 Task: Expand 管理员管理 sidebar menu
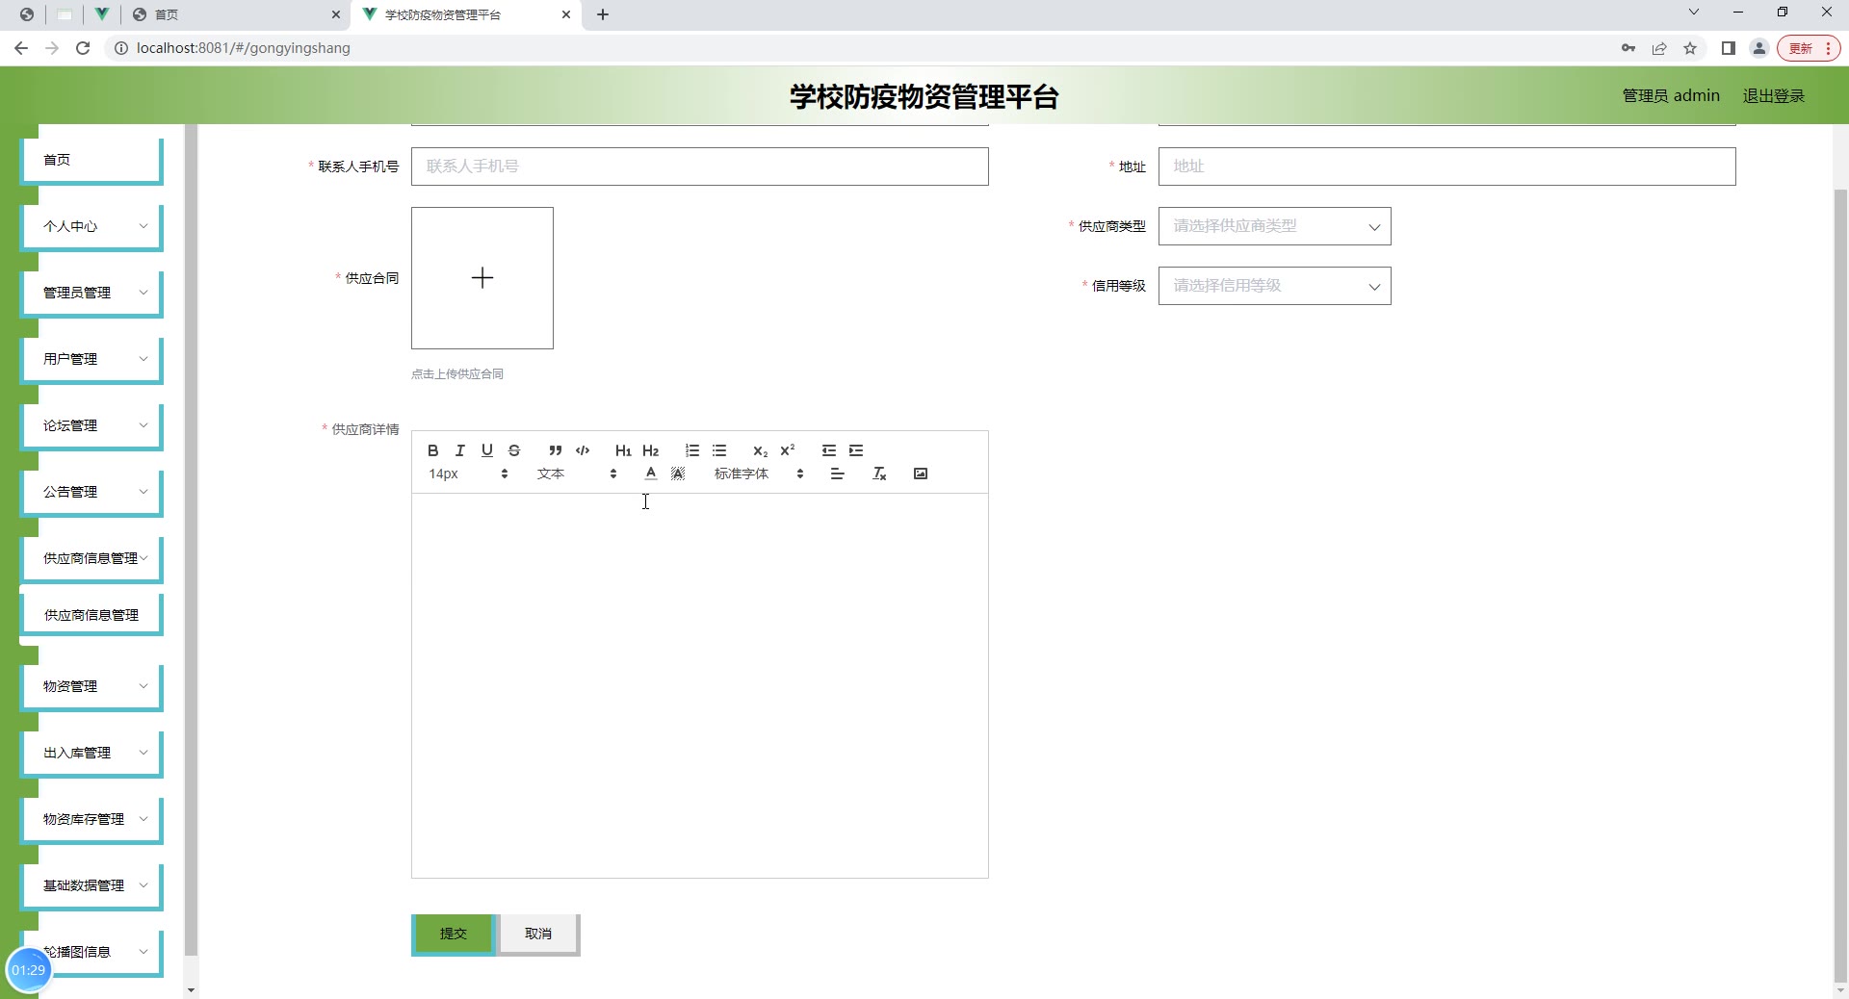click(91, 293)
